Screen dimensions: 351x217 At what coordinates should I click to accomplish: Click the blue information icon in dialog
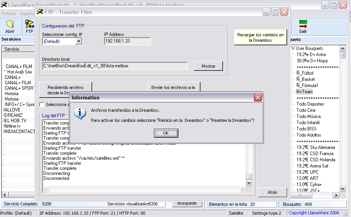[80, 113]
